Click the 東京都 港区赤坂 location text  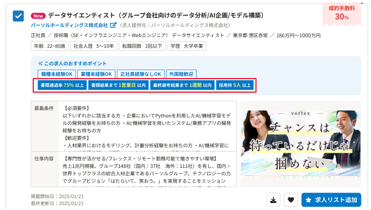(x=251, y=35)
